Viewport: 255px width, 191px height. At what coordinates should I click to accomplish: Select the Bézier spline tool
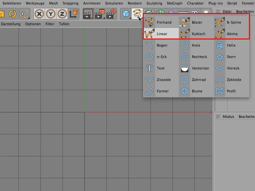tap(197, 22)
